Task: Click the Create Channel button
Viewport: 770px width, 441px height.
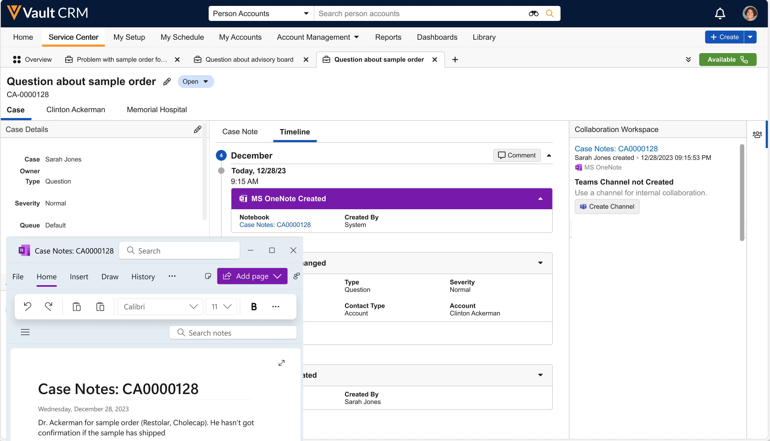Action: coord(607,207)
